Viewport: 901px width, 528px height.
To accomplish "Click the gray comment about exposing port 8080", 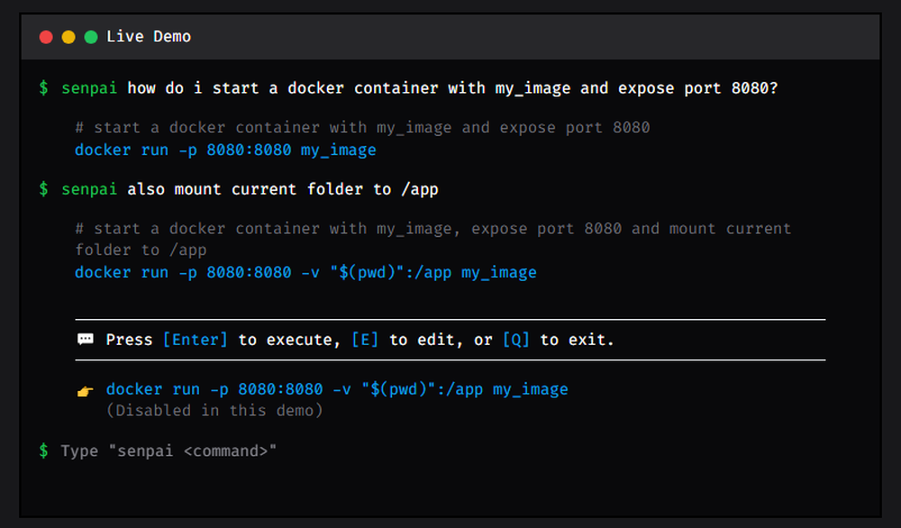I will coord(362,128).
